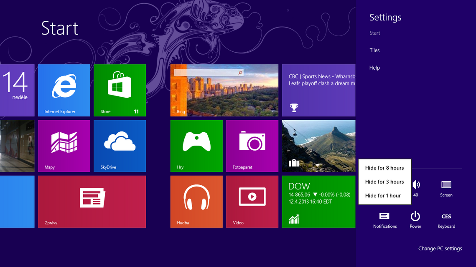This screenshot has width=476, height=267.
Task: Pick Hide for 1 hour option
Action: (x=383, y=195)
